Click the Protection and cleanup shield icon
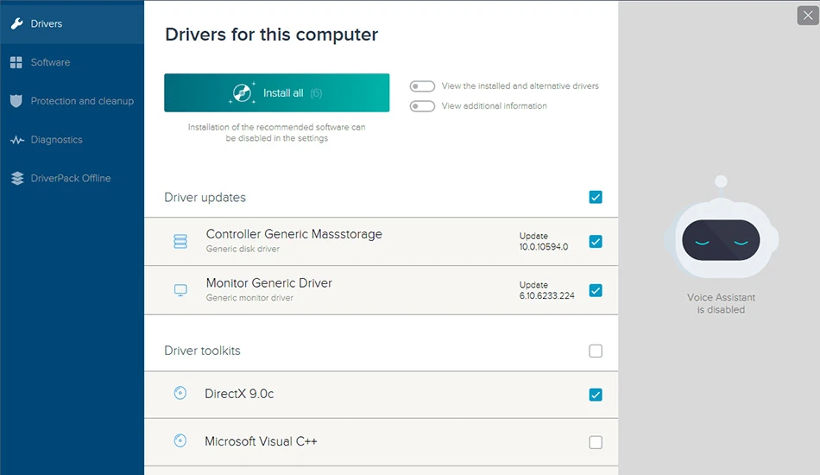The height and width of the screenshot is (475, 820). point(16,101)
